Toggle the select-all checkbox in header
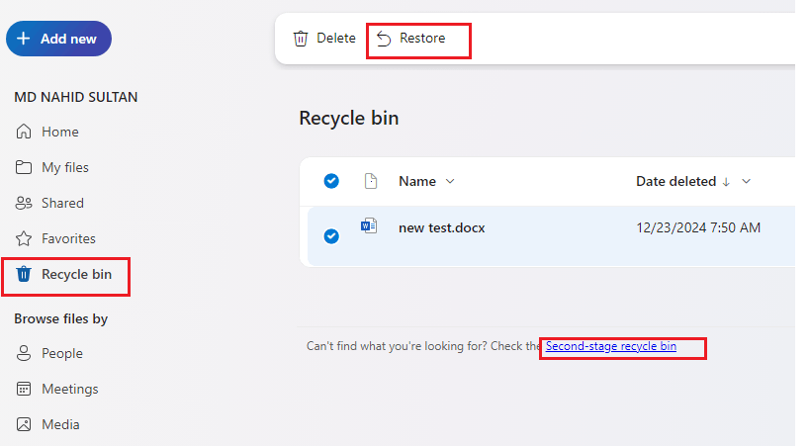809x446 pixels. coord(331,181)
